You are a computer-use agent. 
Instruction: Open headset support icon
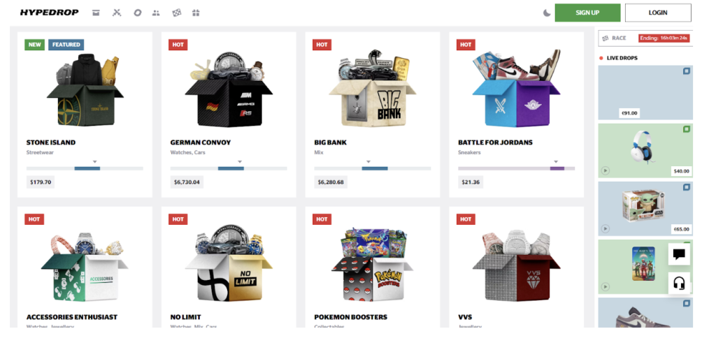(679, 284)
